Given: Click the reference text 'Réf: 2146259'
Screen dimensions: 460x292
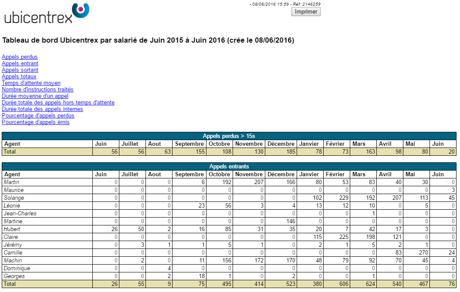Looking at the screenshot, I should point(307,4).
